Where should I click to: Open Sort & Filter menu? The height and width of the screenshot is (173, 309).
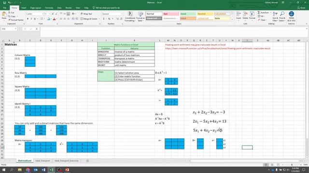click(x=275, y=16)
